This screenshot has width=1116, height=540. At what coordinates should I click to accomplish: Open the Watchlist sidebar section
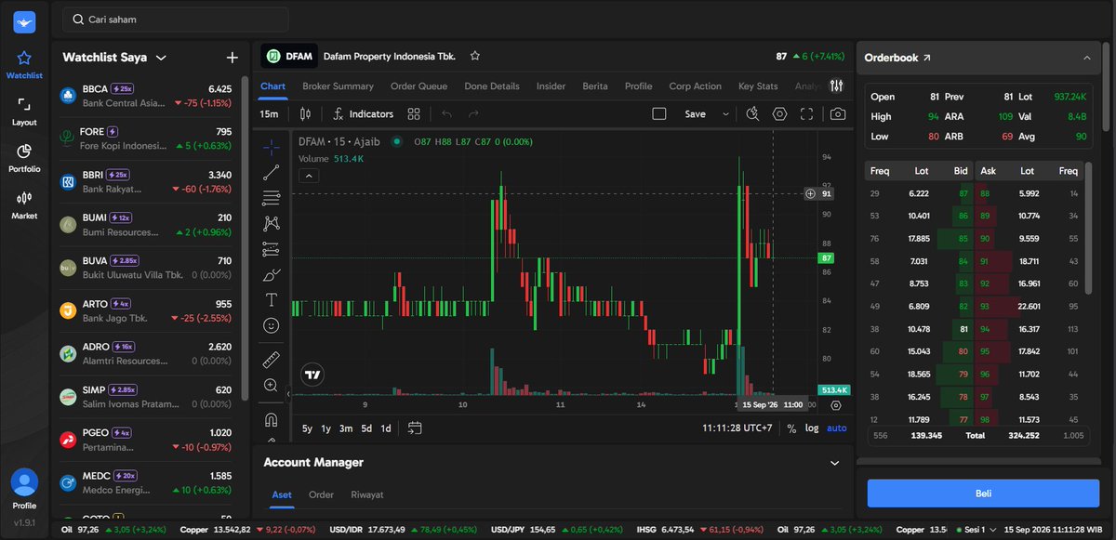(24, 65)
